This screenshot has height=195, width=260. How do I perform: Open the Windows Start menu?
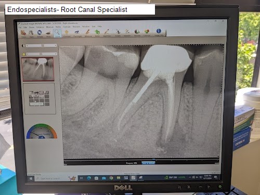coord(31,178)
